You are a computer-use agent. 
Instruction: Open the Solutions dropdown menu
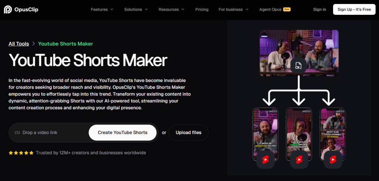tap(136, 10)
